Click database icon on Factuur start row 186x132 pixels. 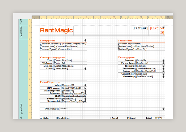(163, 69)
